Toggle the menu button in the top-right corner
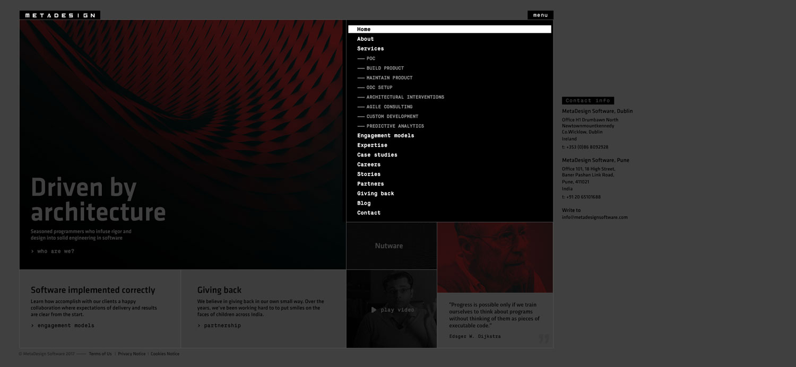Screen dimensions: 796x367 (x=540, y=15)
